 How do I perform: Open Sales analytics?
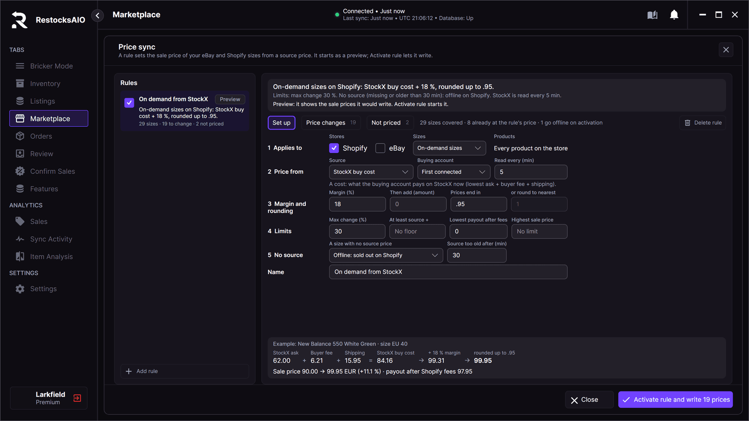pos(49,222)
